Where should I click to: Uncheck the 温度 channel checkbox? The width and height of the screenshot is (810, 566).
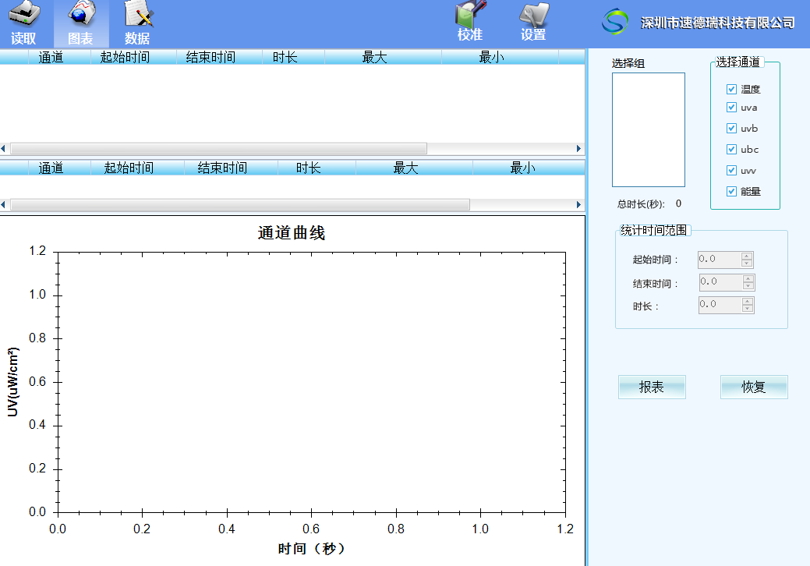731,90
